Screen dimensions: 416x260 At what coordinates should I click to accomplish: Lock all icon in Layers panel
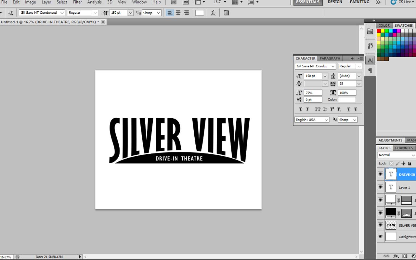pos(409,163)
